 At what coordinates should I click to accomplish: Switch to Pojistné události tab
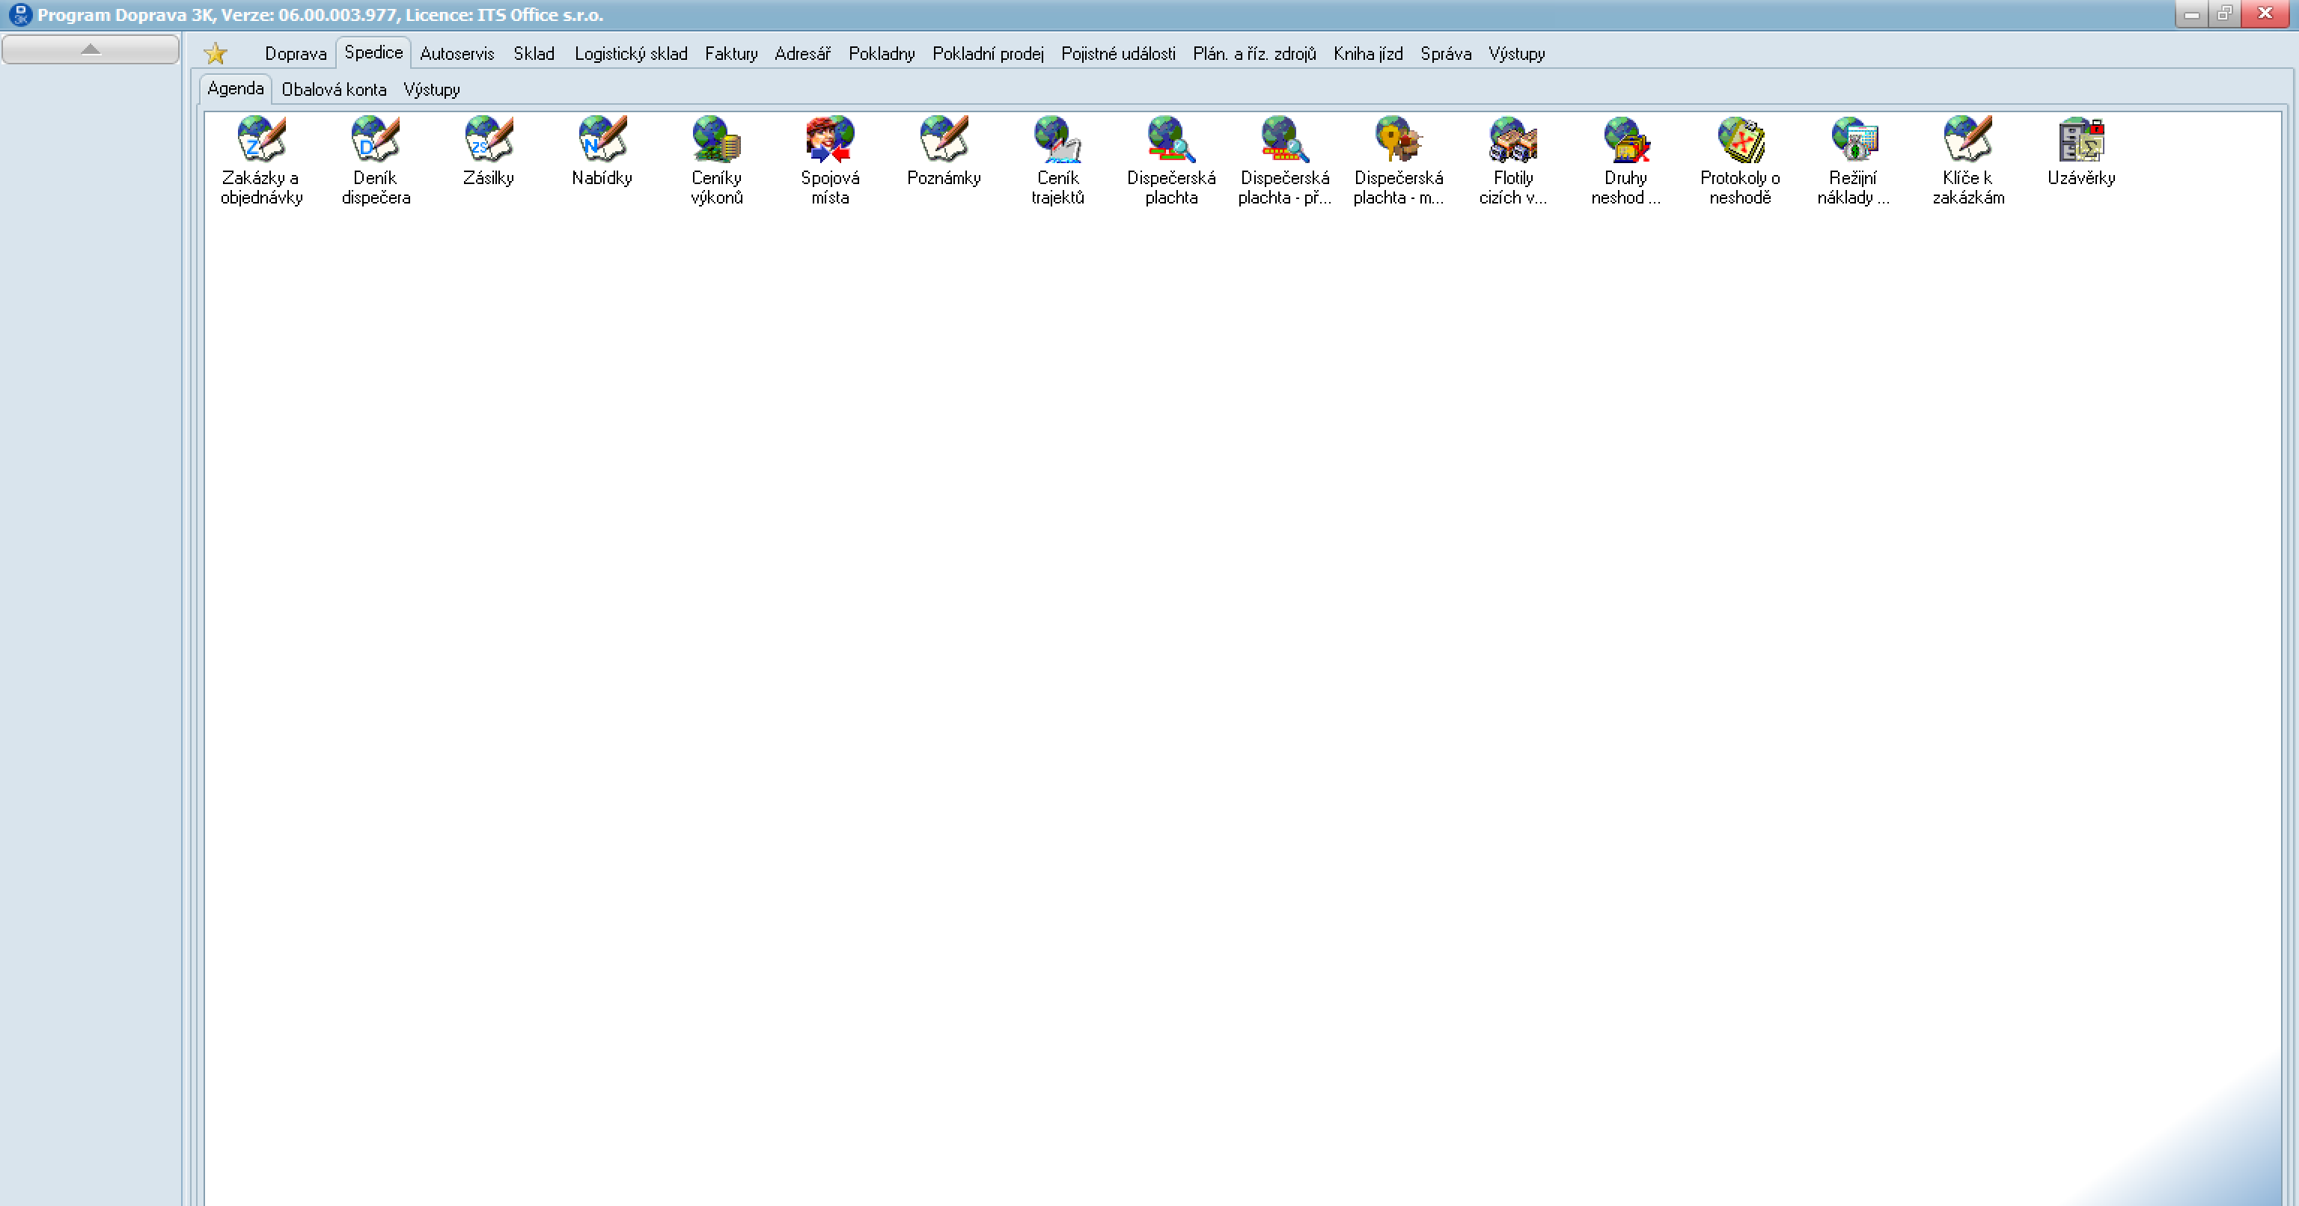pos(1118,54)
